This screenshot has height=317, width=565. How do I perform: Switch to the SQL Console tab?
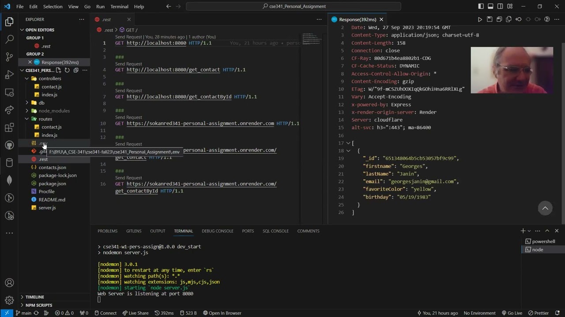[x=275, y=231]
